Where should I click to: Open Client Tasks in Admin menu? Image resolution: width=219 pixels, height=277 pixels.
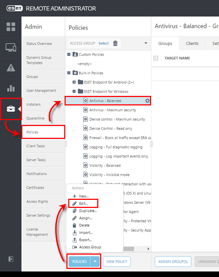click(43, 146)
